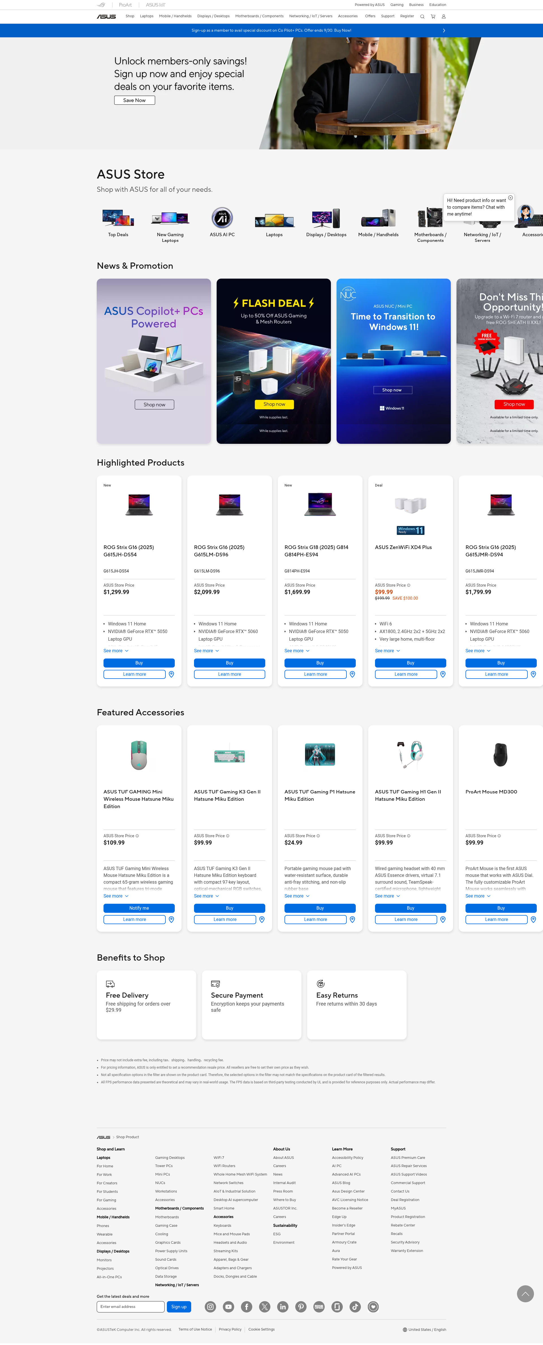Click Save Now button on hero banner
Image resolution: width=543 pixels, height=1345 pixels.
pyautogui.click(x=135, y=100)
